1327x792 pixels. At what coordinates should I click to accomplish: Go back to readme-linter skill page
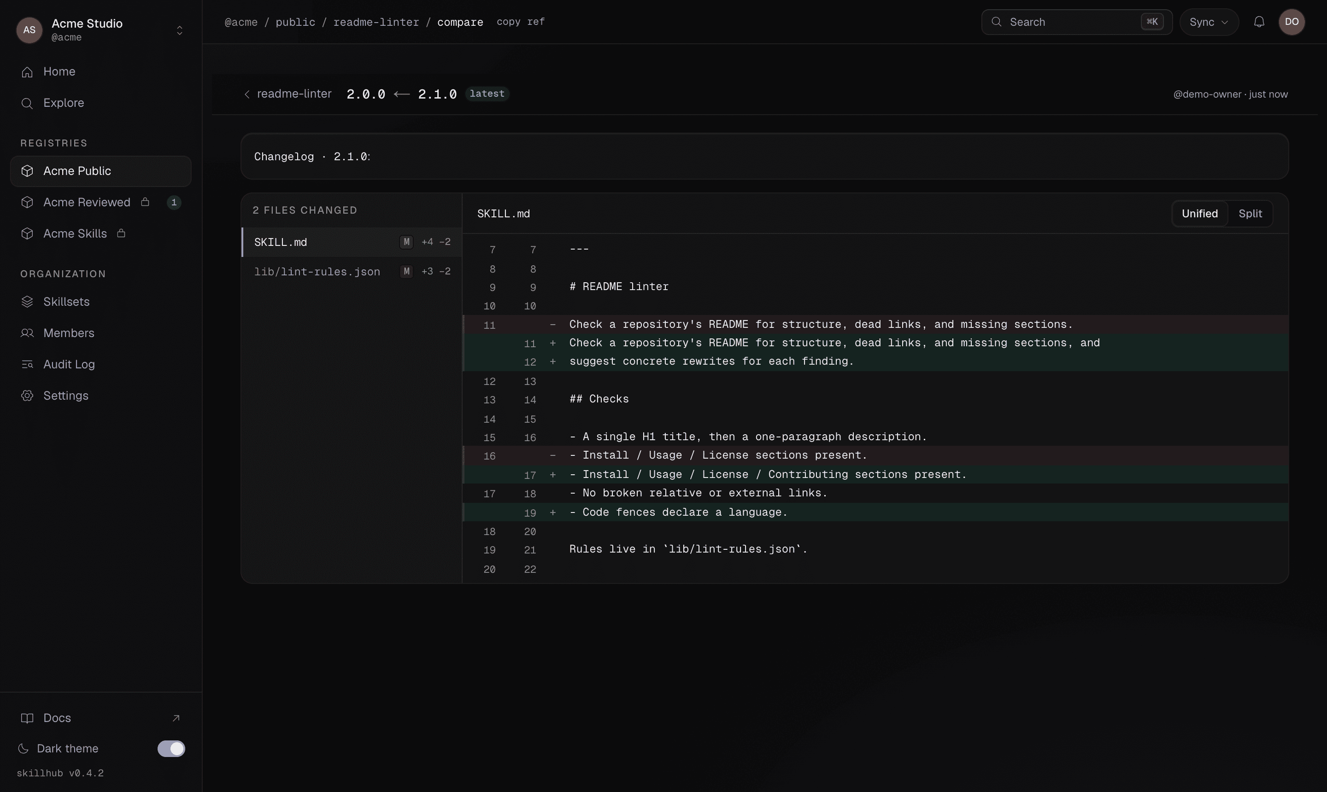288,94
